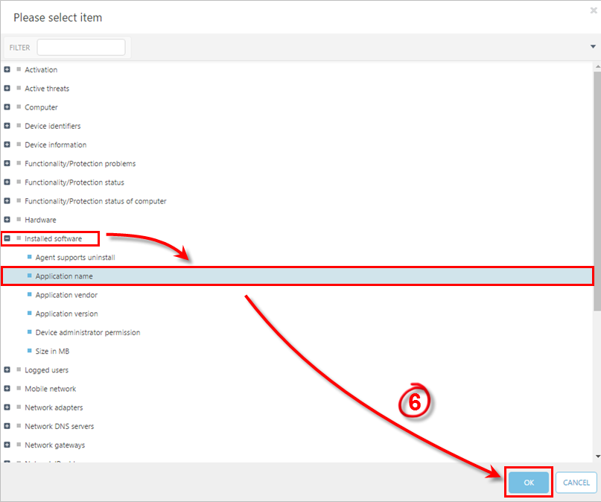Select the Application version item

tap(66, 314)
